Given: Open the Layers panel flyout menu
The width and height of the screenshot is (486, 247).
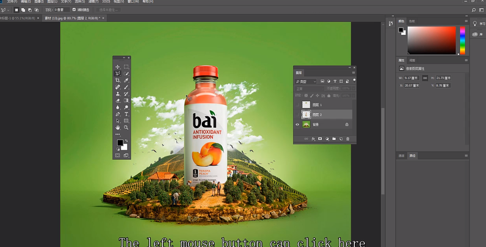Looking at the screenshot, I should point(353,73).
